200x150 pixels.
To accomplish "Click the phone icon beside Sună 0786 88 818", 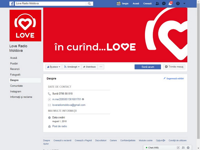I will click(x=49, y=94).
